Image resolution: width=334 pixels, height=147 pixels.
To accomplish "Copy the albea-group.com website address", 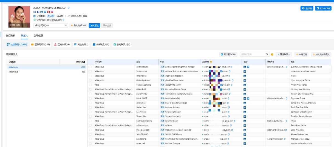I will coord(64,20).
